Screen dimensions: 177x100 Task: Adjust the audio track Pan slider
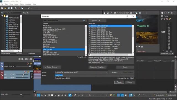[x=22, y=77]
